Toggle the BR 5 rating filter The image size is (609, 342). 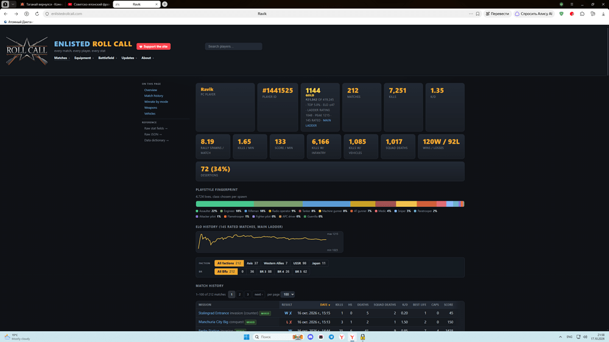coord(301,272)
